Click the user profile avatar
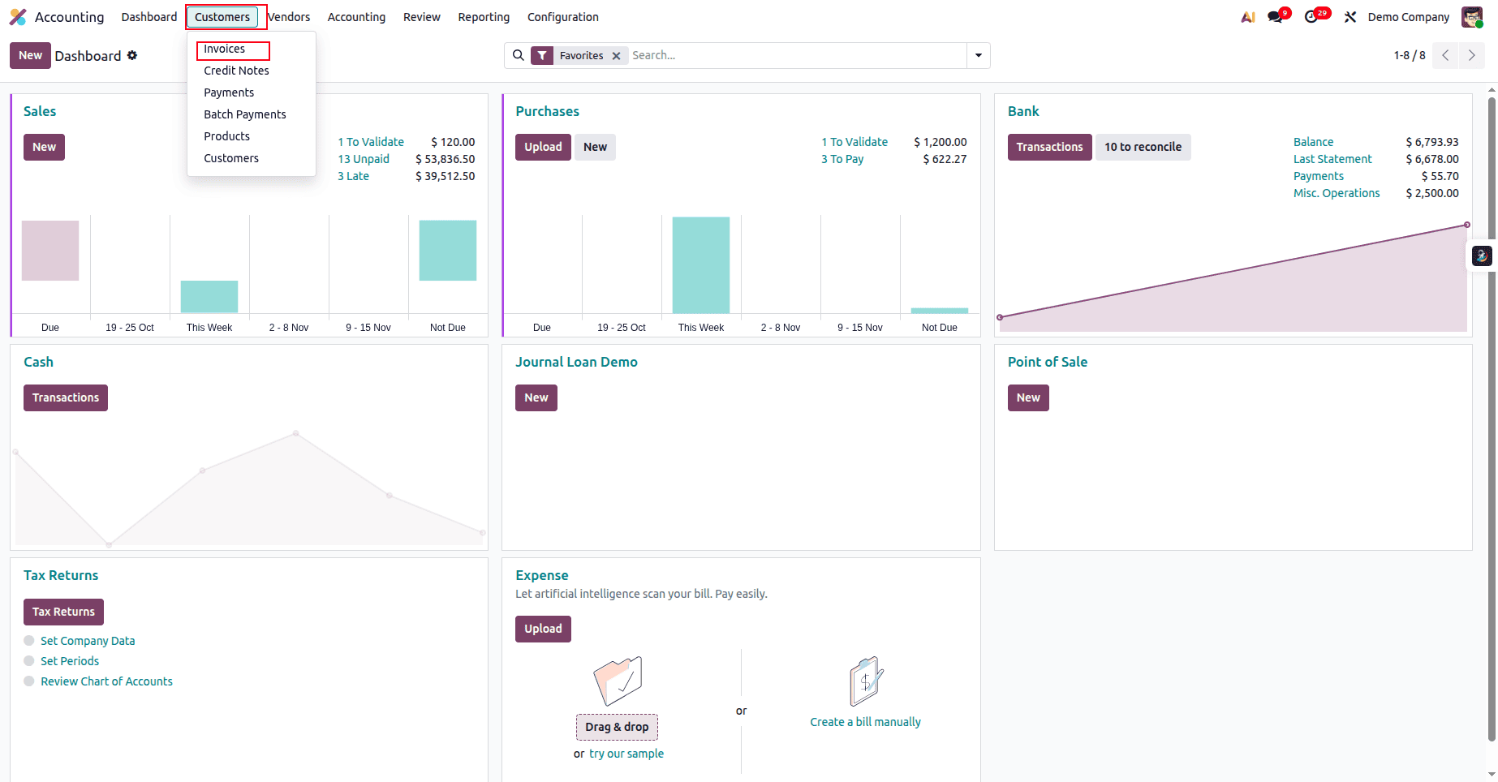The width and height of the screenshot is (1498, 782). click(1472, 16)
